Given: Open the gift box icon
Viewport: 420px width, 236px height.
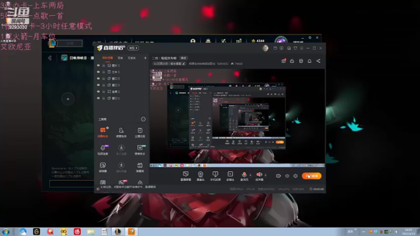Looking at the screenshot, I should click(283, 61).
